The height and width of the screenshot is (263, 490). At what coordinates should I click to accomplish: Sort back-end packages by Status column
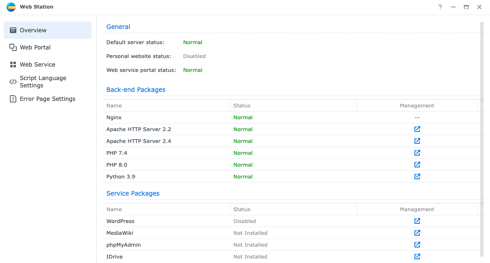242,105
